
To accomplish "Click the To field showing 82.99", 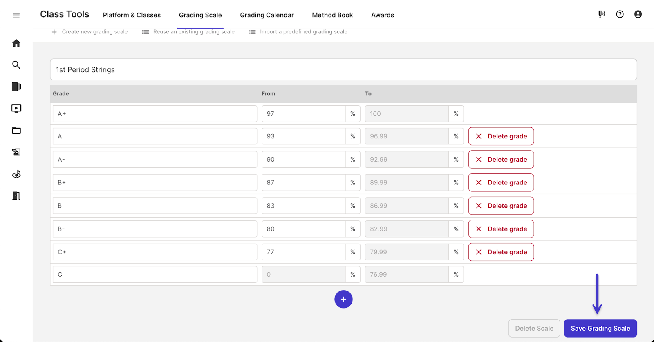I will coord(407,229).
